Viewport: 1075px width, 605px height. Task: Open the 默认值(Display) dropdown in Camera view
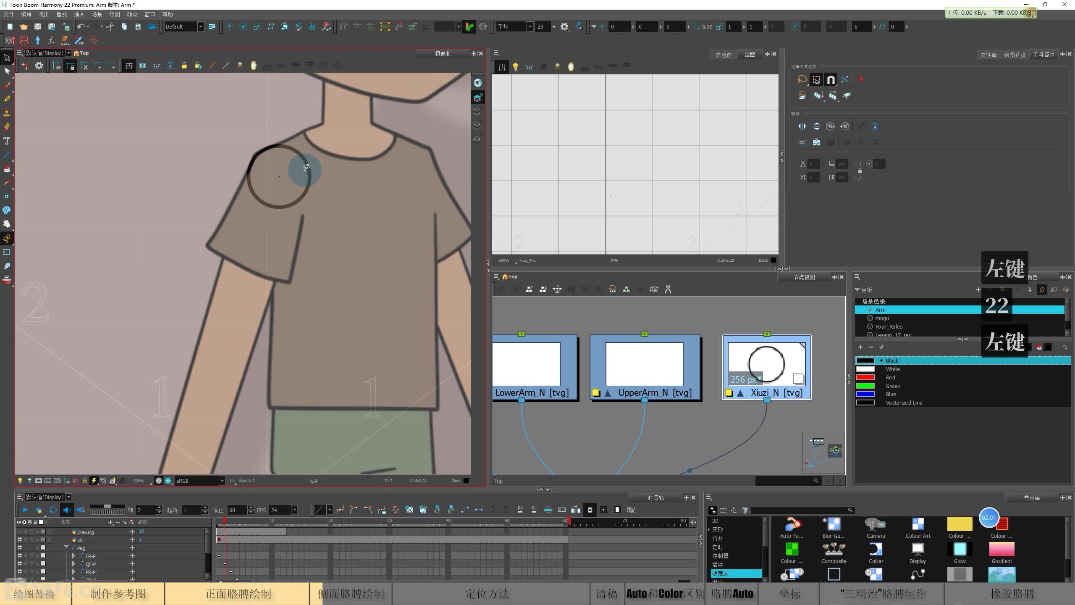tap(68, 53)
